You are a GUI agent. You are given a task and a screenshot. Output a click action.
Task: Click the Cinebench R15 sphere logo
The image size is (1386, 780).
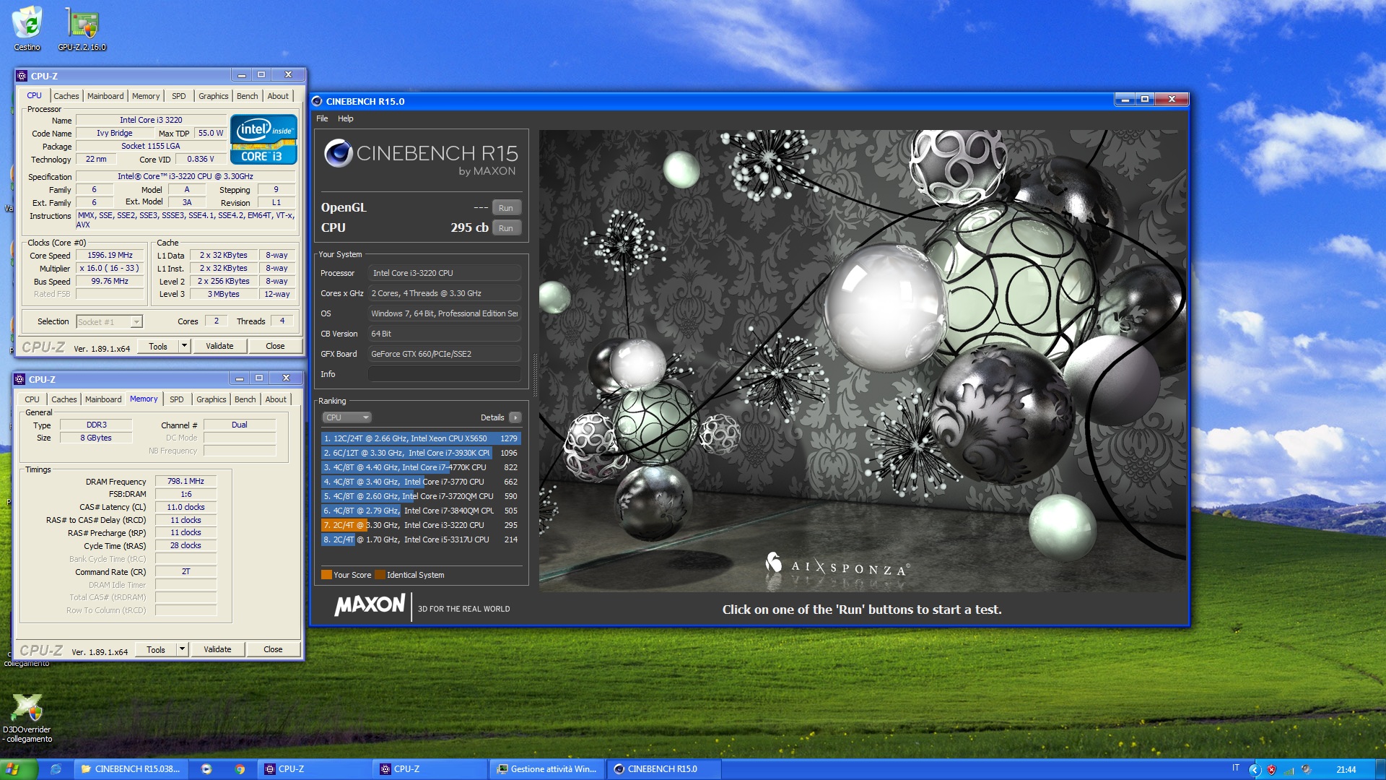[338, 153]
